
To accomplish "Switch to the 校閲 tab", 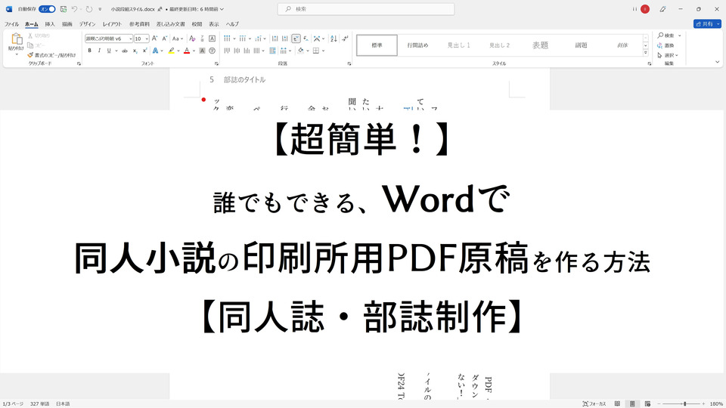I will point(197,24).
